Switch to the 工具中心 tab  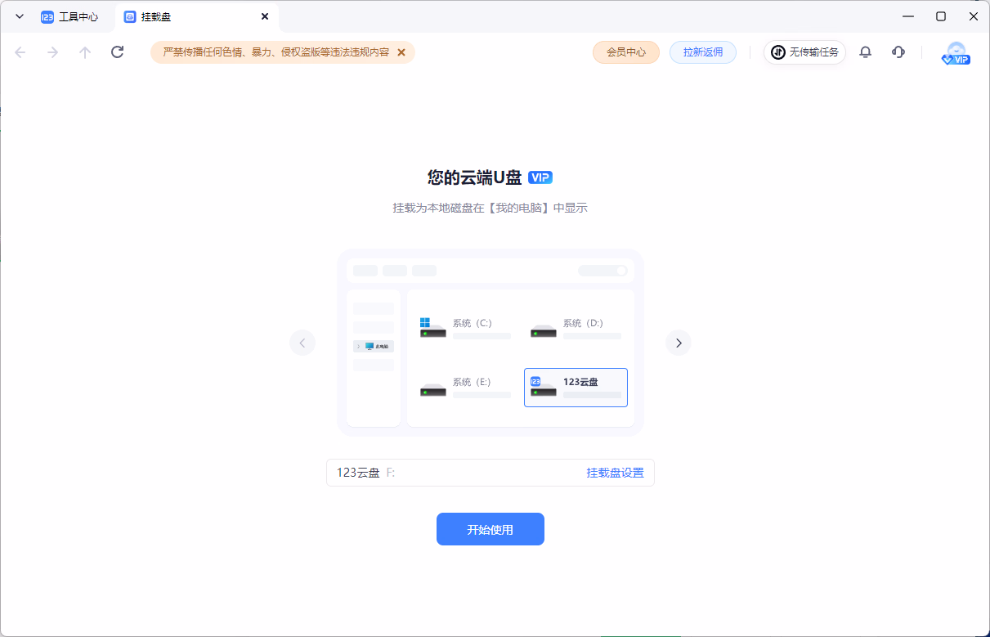(70, 17)
